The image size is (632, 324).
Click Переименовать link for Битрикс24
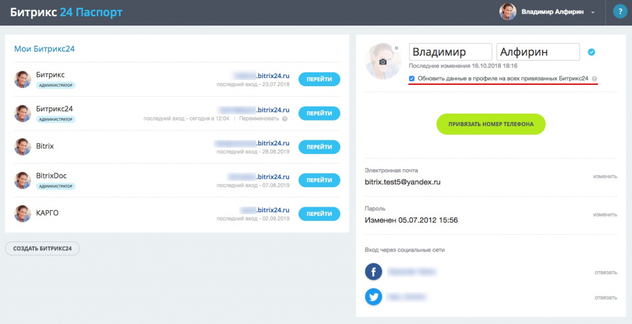pos(259,119)
